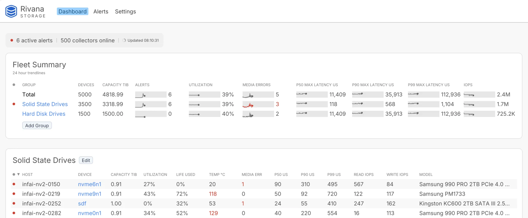The width and height of the screenshot is (528, 218).
Task: Click the red temperature value 118
Action: 213,194
